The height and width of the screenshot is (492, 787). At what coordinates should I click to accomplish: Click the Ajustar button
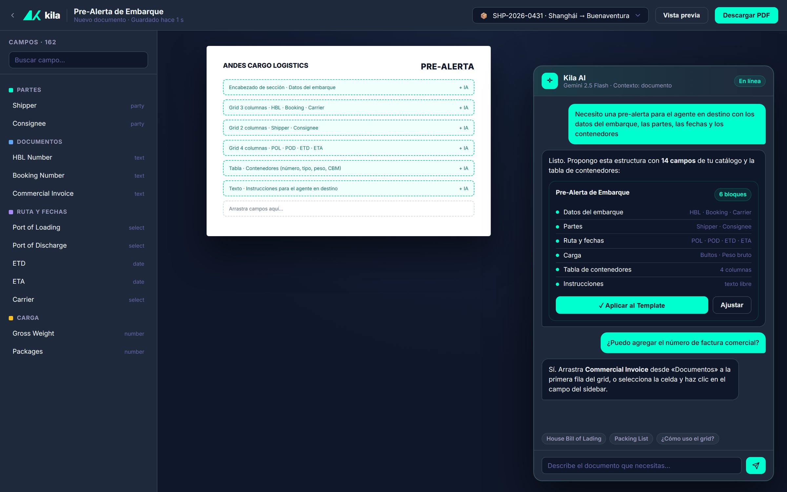pos(732,305)
